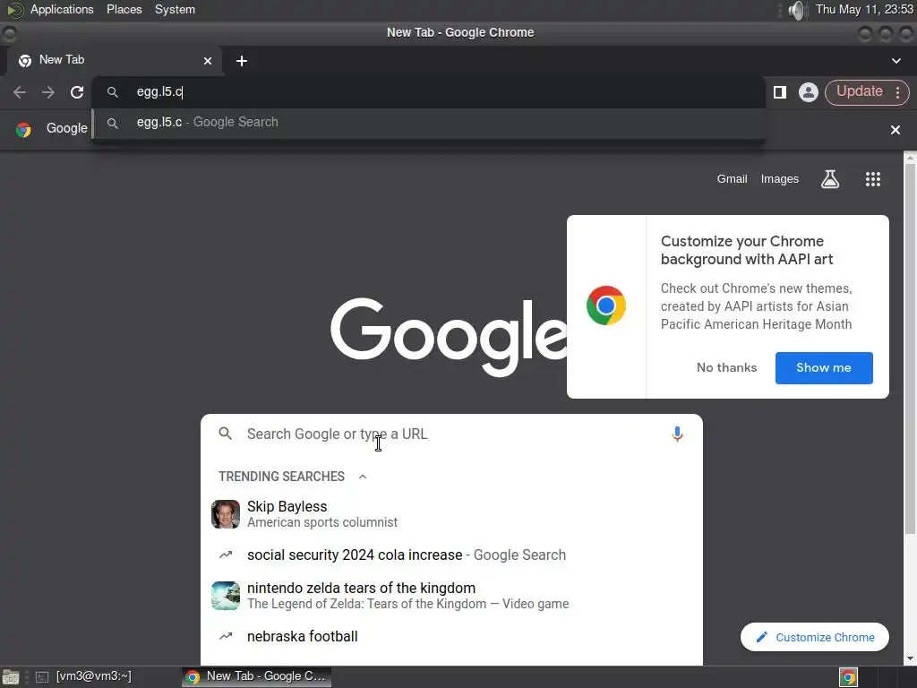Viewport: 917px width, 688px height.
Task: Click the Update button
Action: 859,91
